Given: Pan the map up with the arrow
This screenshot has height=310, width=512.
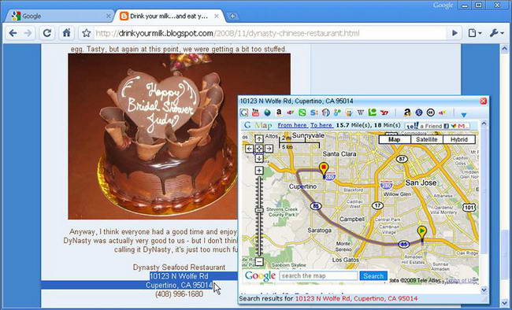Looking at the screenshot, I should point(259,139).
